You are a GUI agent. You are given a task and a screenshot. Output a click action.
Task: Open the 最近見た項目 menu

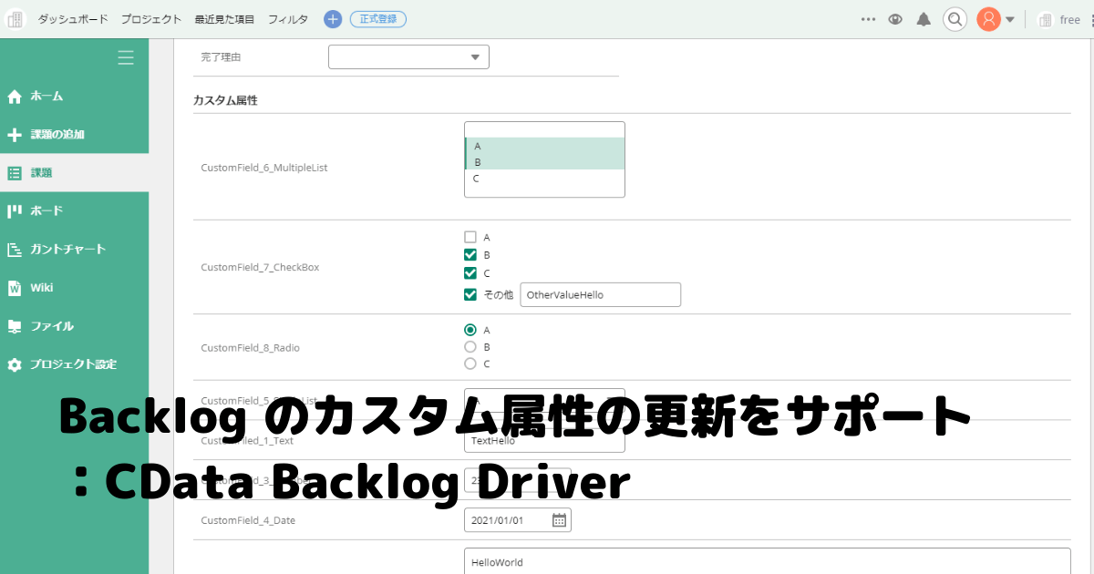click(x=225, y=19)
